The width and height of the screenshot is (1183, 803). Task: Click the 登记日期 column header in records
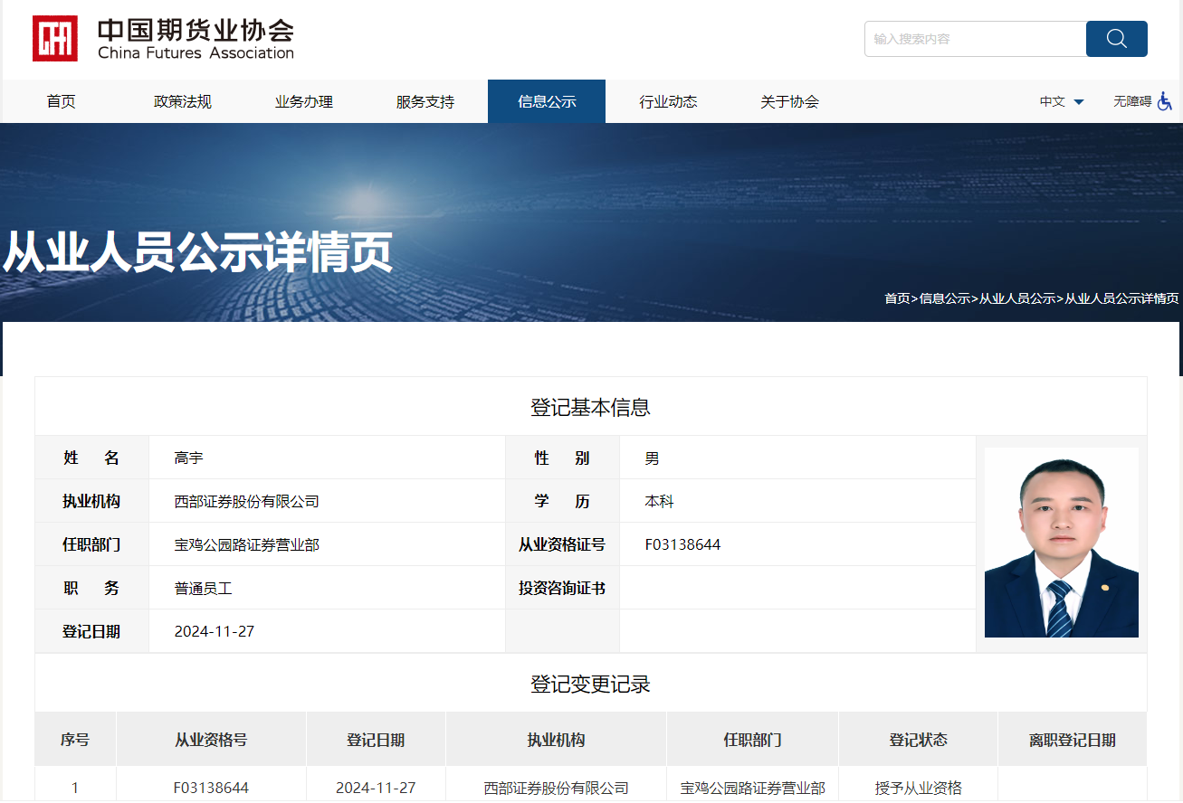coord(376,740)
